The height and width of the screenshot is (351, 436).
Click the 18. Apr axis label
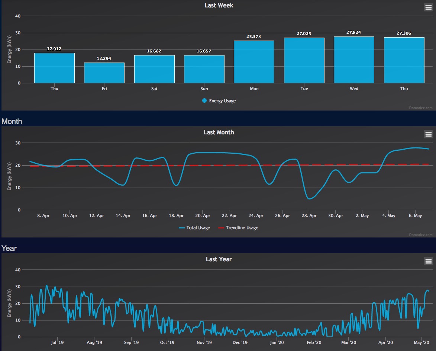pos(176,216)
